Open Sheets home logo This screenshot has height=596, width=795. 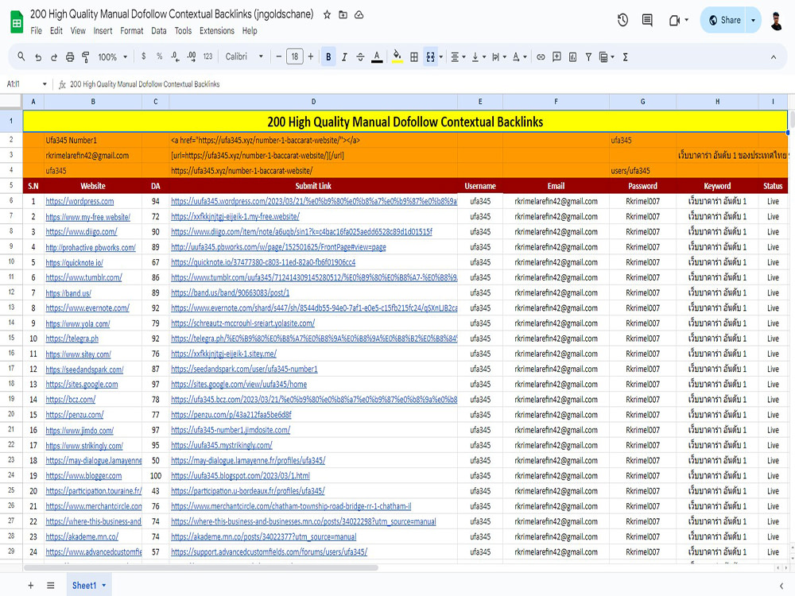(17, 21)
